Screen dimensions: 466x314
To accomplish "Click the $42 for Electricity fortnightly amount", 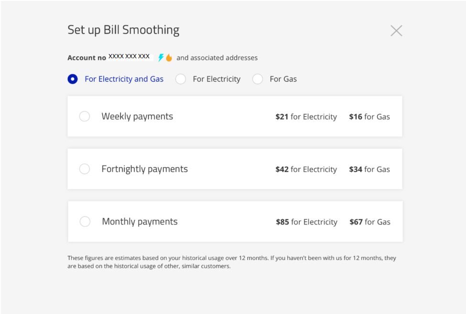I will [306, 169].
